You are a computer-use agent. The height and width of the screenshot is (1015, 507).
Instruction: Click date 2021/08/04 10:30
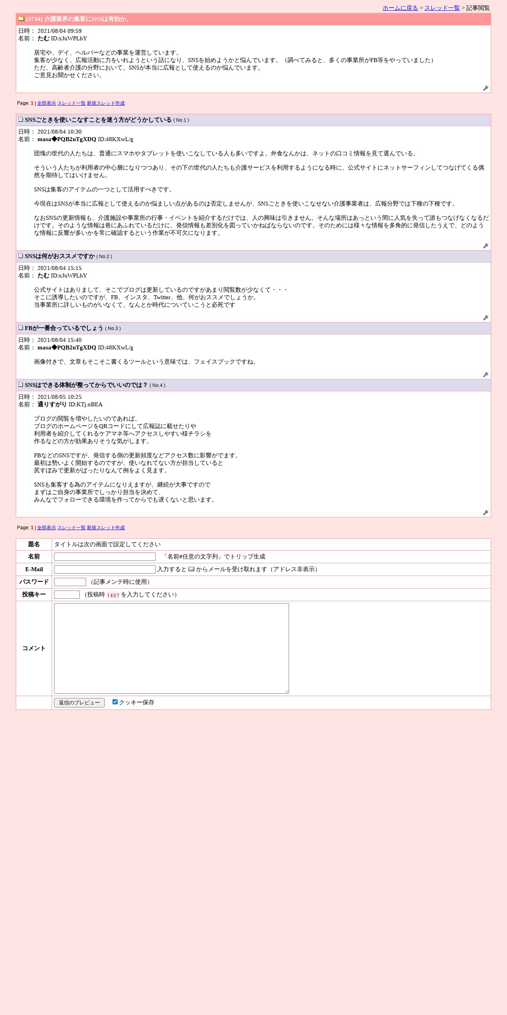[60, 132]
